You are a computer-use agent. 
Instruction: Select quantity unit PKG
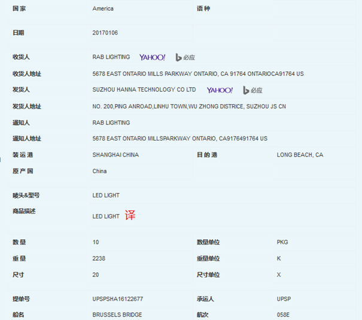pos(282,242)
